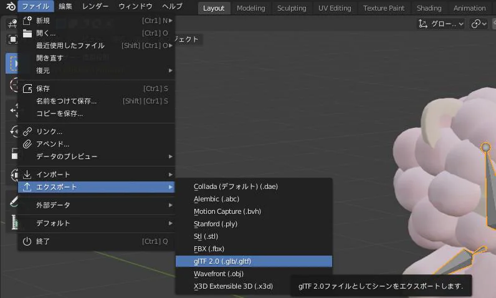Open the 編集 menu
The image size is (496, 298).
point(65,6)
